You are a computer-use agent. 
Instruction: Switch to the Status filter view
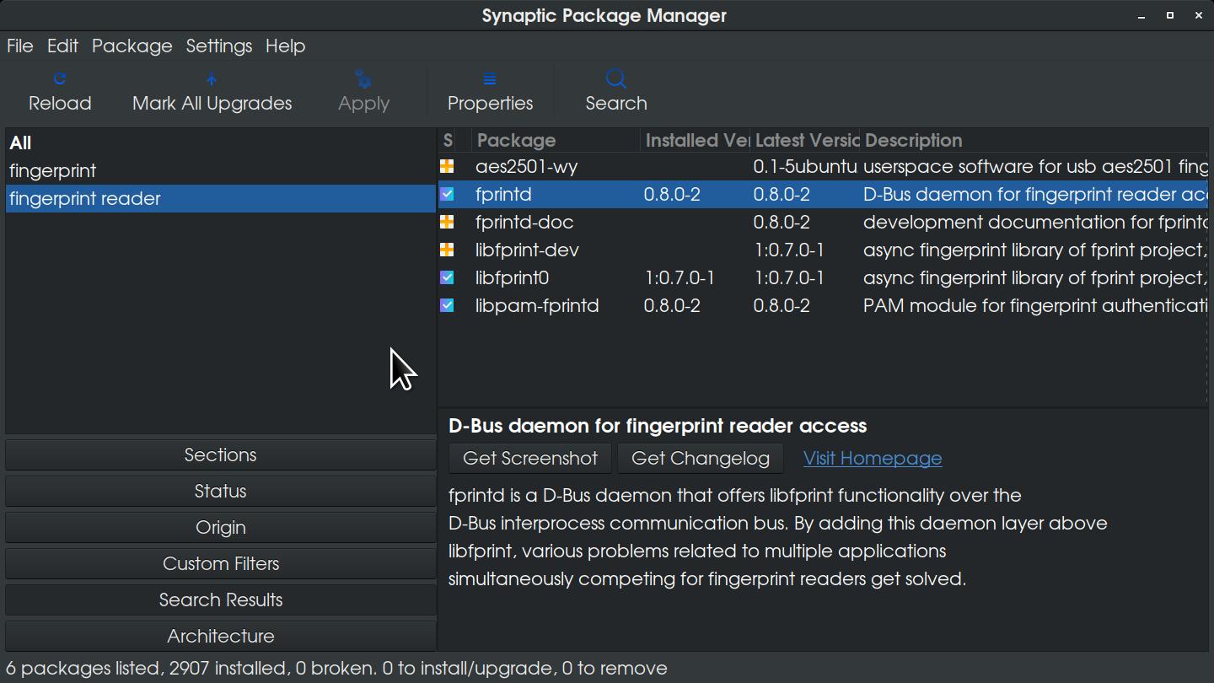(x=221, y=491)
